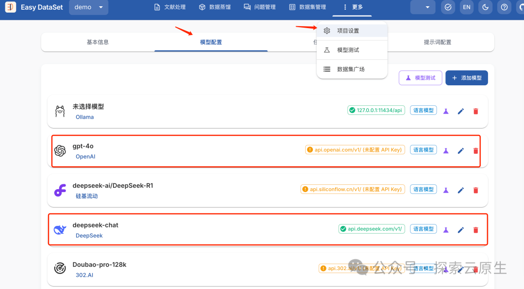
Task: Test the Ollama model flask icon
Action: tap(446, 111)
